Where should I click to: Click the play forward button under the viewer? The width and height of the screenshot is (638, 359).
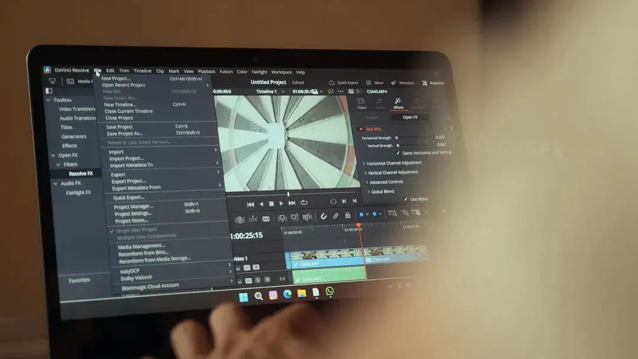coord(281,203)
